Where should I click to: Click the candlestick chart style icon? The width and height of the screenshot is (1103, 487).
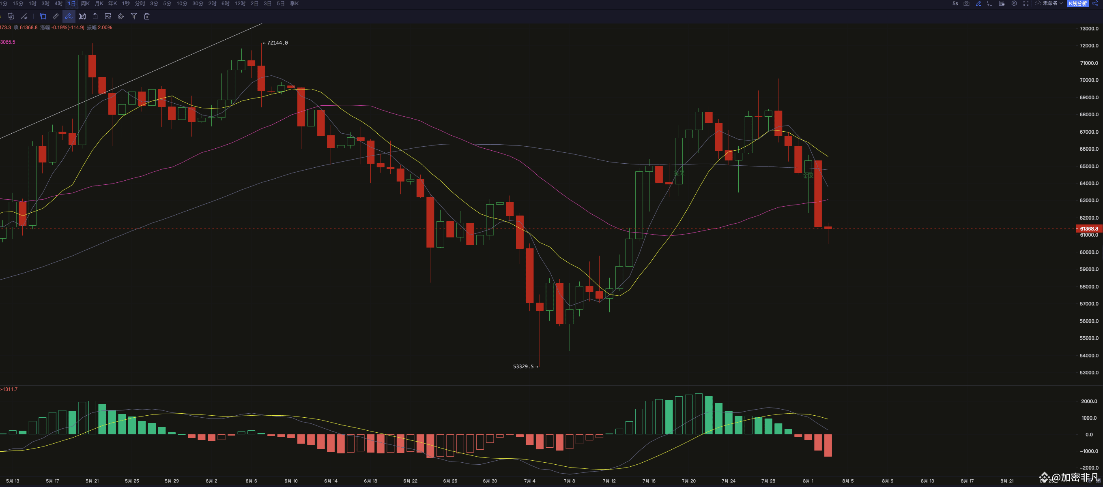pyautogui.click(x=82, y=16)
